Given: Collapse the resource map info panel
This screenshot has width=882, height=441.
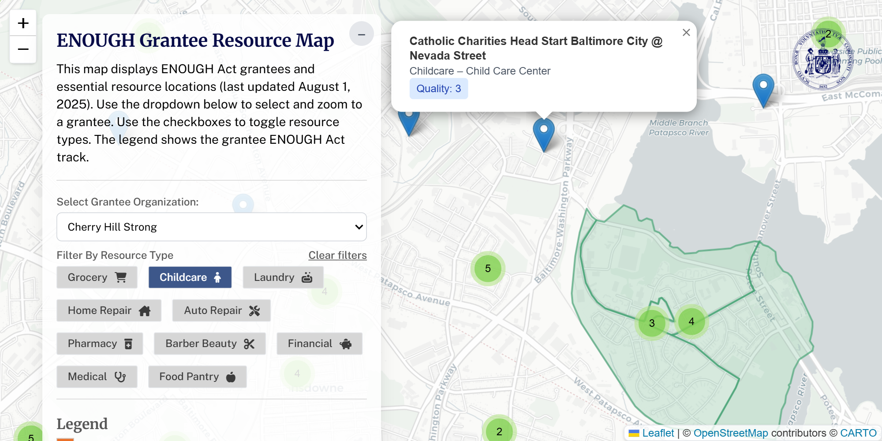Looking at the screenshot, I should pyautogui.click(x=361, y=34).
